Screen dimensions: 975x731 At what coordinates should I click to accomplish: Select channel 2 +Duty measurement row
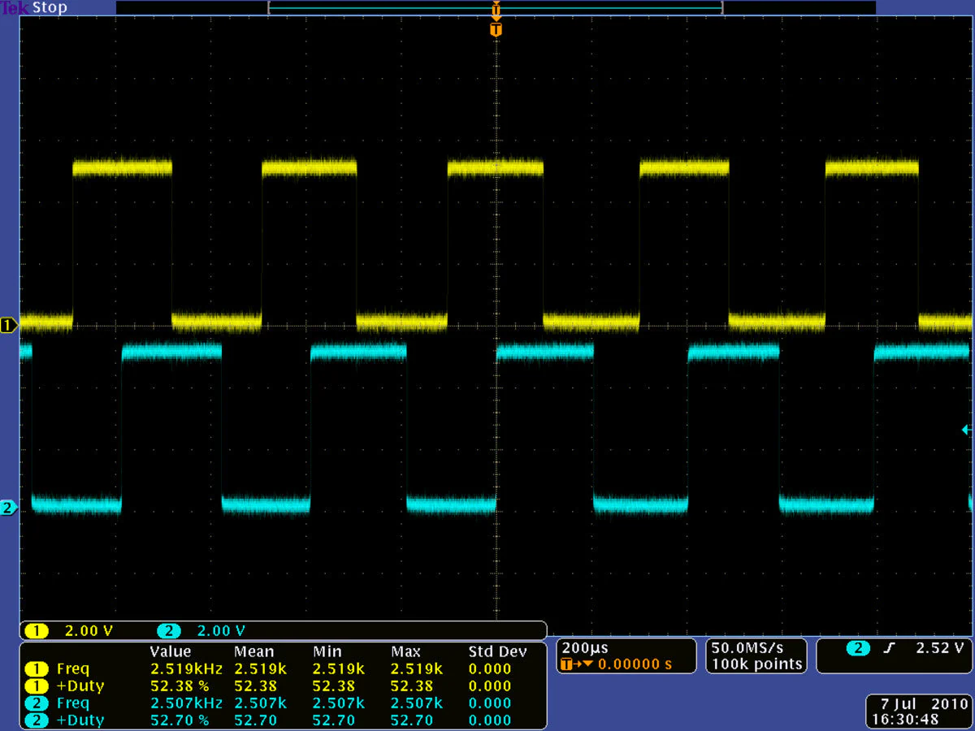[80, 720]
